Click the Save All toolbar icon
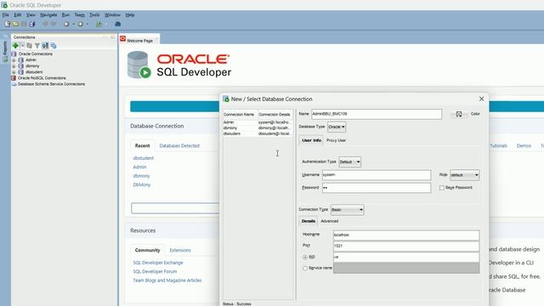The height and width of the screenshot is (306, 544). coord(32,24)
